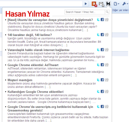Open Google Chrome eklentisi: AdThwart post
Viewport: 129px width, 122px height.
click(x=33, y=65)
